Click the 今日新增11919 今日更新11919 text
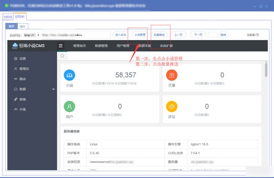The image size is (274, 178). click(x=114, y=84)
